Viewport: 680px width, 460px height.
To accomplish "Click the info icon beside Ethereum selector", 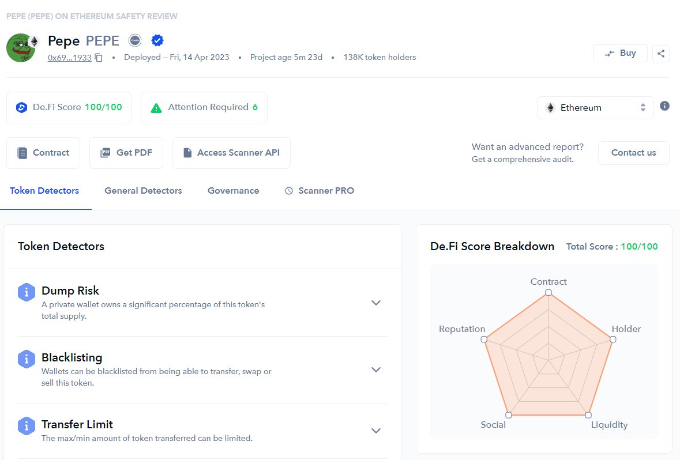I will click(x=664, y=106).
